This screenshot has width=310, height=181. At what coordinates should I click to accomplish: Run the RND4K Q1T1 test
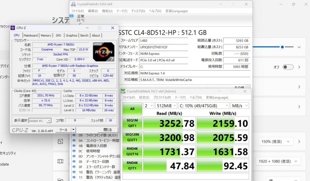coord(132,166)
